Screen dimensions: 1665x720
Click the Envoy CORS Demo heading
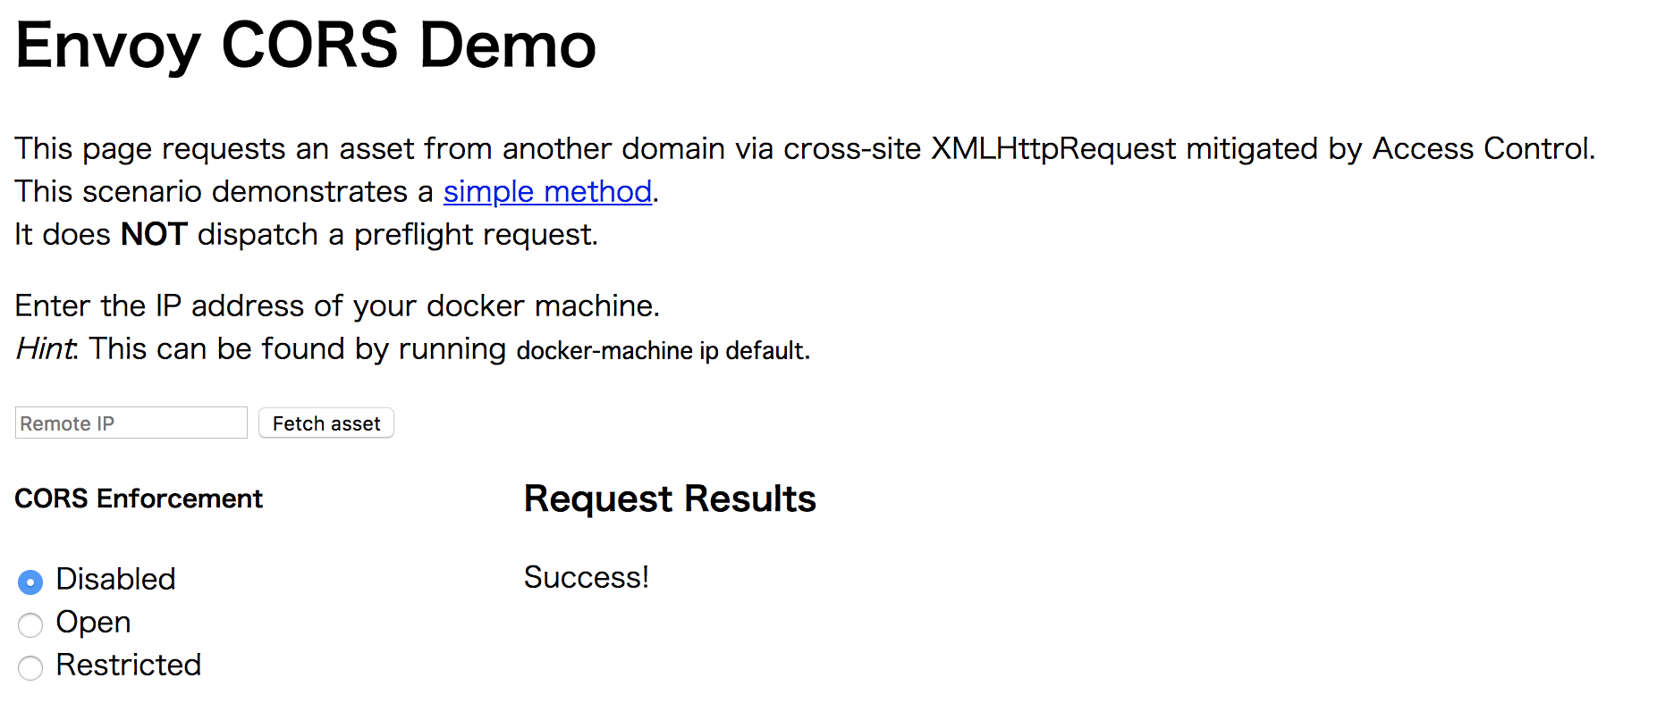pos(306,46)
